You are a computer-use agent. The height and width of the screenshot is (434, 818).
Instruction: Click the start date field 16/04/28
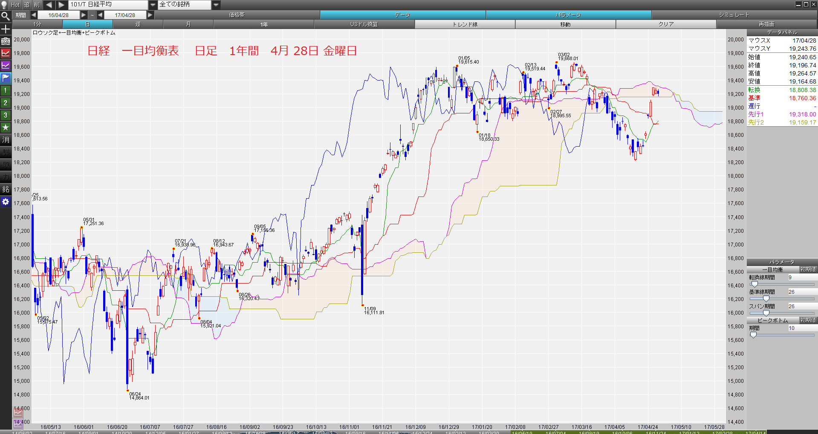(58, 15)
